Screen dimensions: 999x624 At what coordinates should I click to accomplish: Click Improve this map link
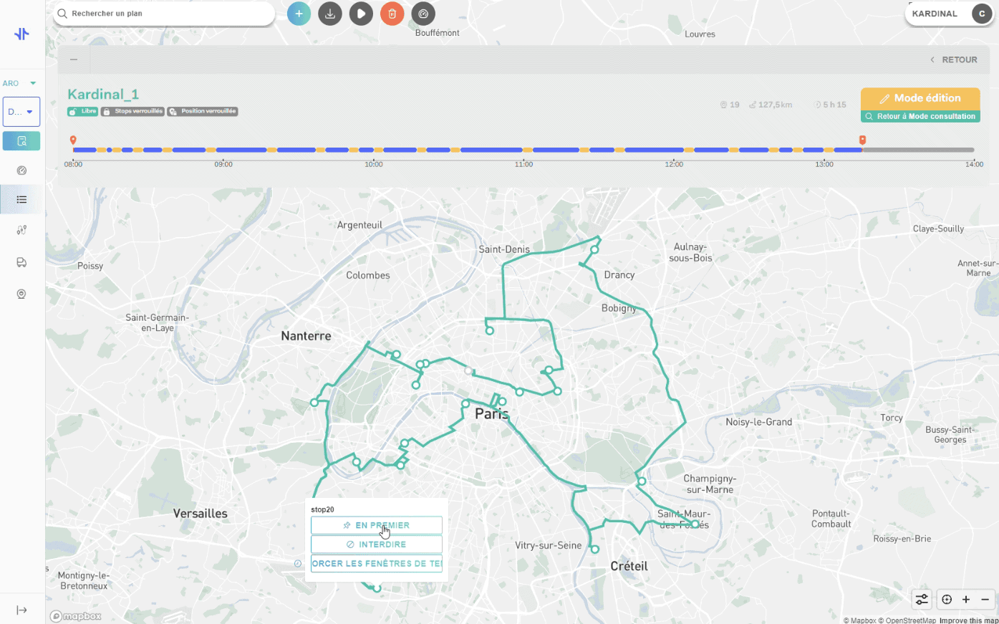click(968, 620)
